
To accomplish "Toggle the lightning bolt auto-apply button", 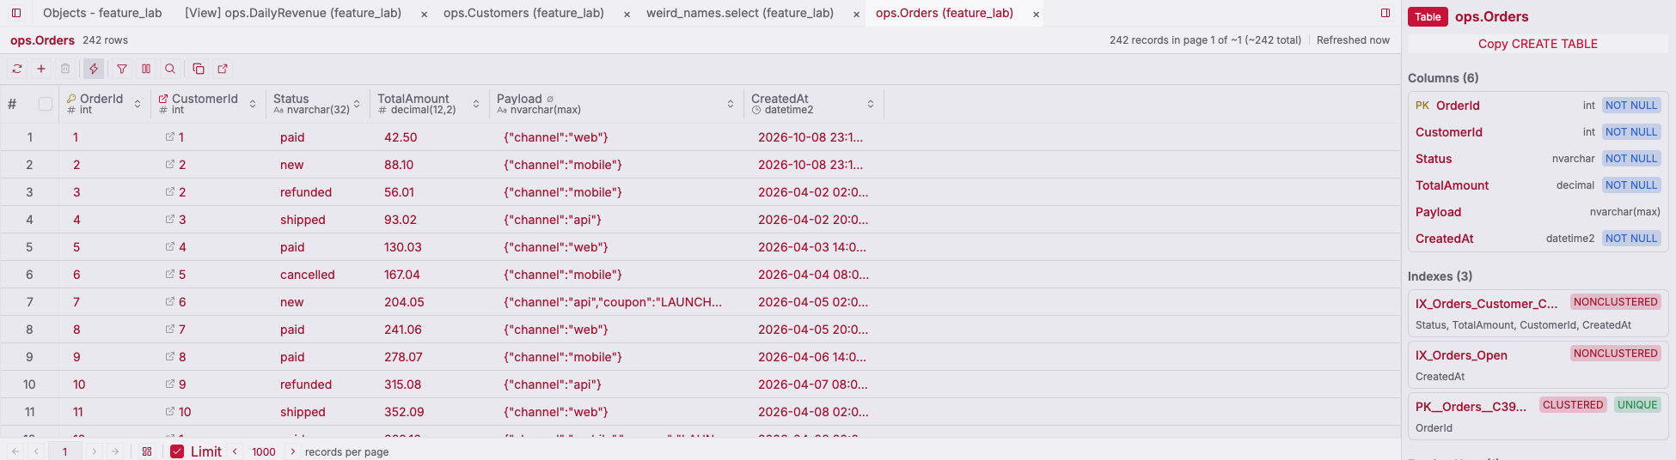I will click(x=94, y=69).
